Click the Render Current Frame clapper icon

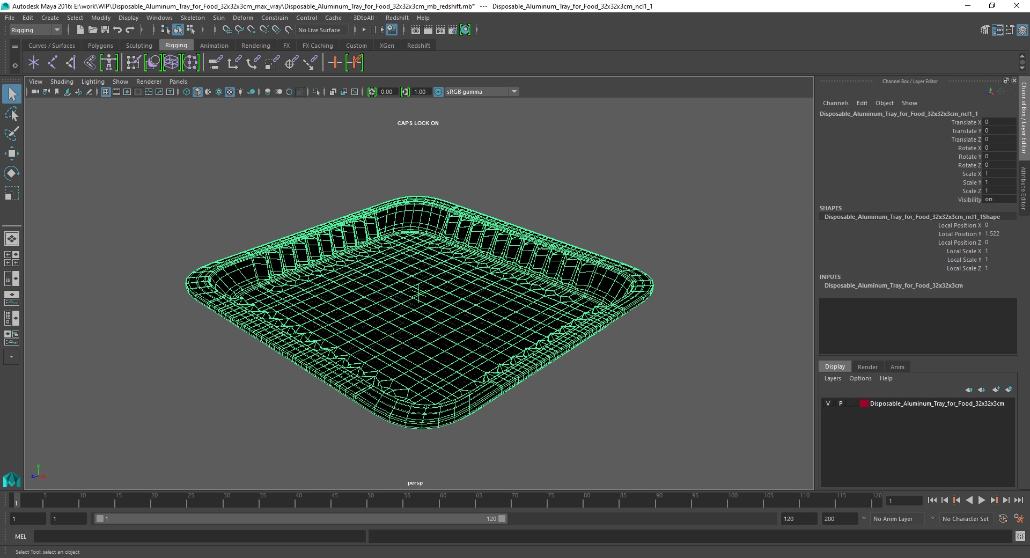pyautogui.click(x=428, y=30)
